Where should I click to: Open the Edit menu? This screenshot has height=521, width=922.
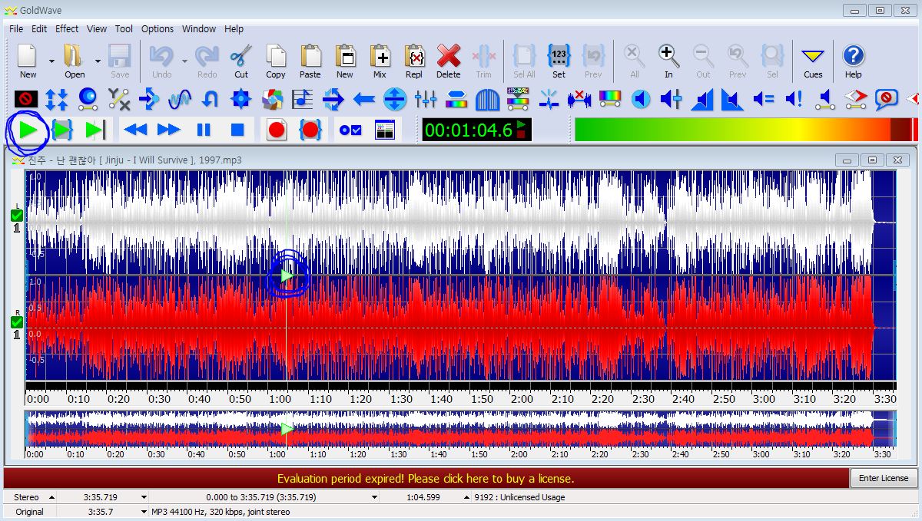[39, 28]
